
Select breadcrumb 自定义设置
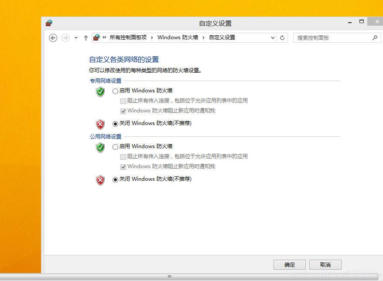click(x=222, y=37)
